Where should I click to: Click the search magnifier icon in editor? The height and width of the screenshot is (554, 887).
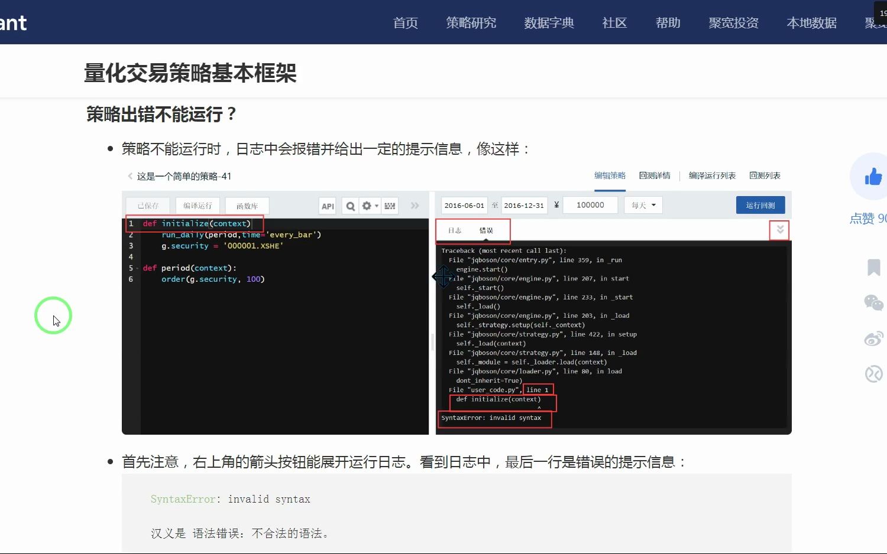351,206
